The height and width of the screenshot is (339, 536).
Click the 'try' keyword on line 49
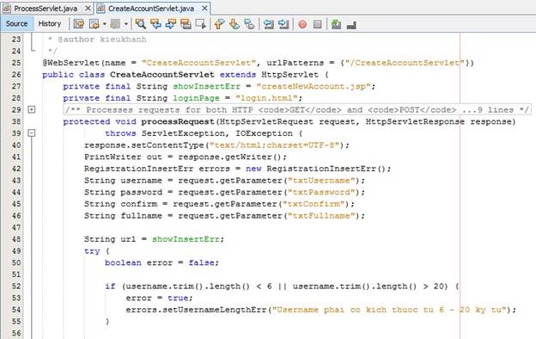(92, 251)
